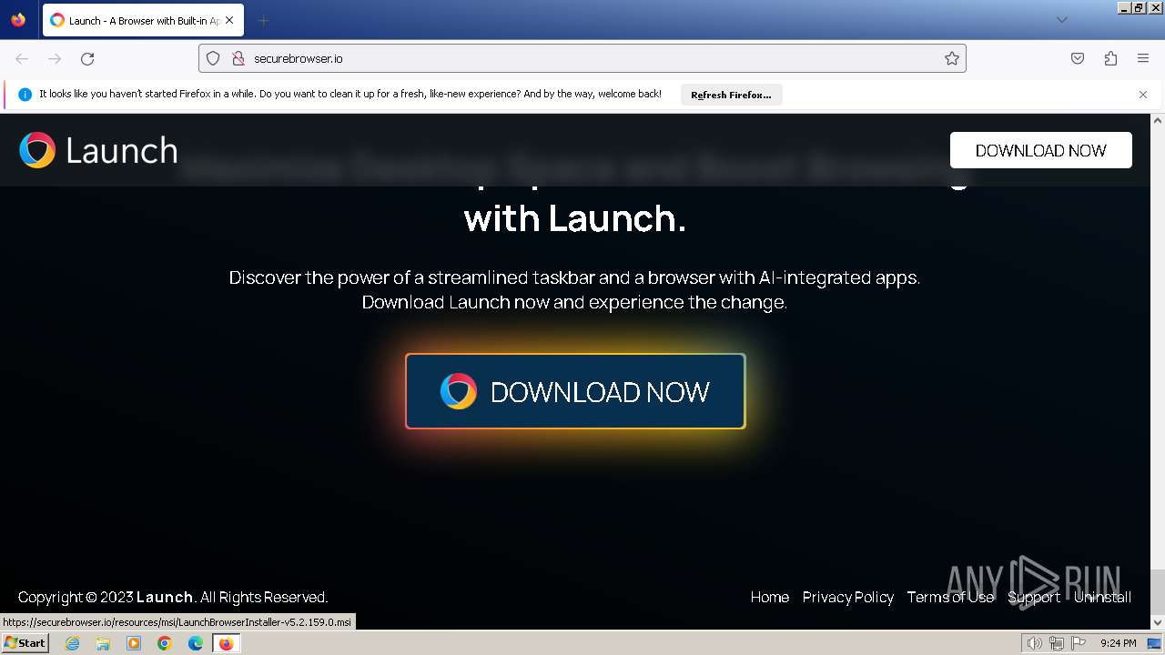Open the volume speaker tray icon
The height and width of the screenshot is (655, 1165).
[x=1035, y=643]
